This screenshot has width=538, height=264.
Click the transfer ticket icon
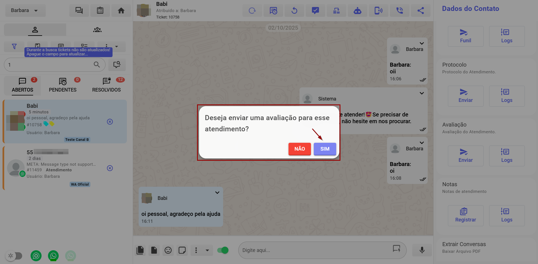tap(336, 11)
